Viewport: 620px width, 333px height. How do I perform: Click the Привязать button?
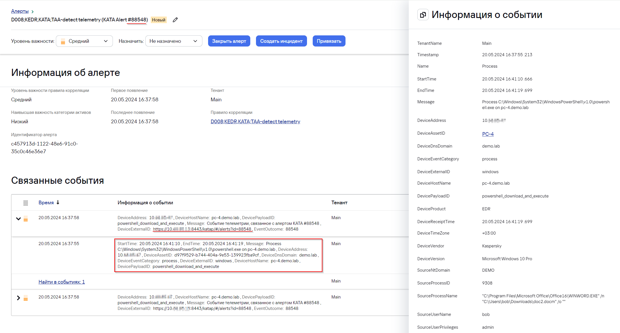pyautogui.click(x=329, y=41)
